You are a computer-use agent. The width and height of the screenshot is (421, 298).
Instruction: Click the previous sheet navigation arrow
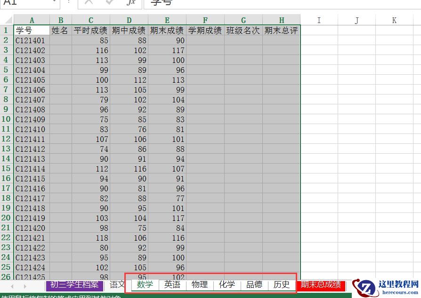click(x=12, y=286)
